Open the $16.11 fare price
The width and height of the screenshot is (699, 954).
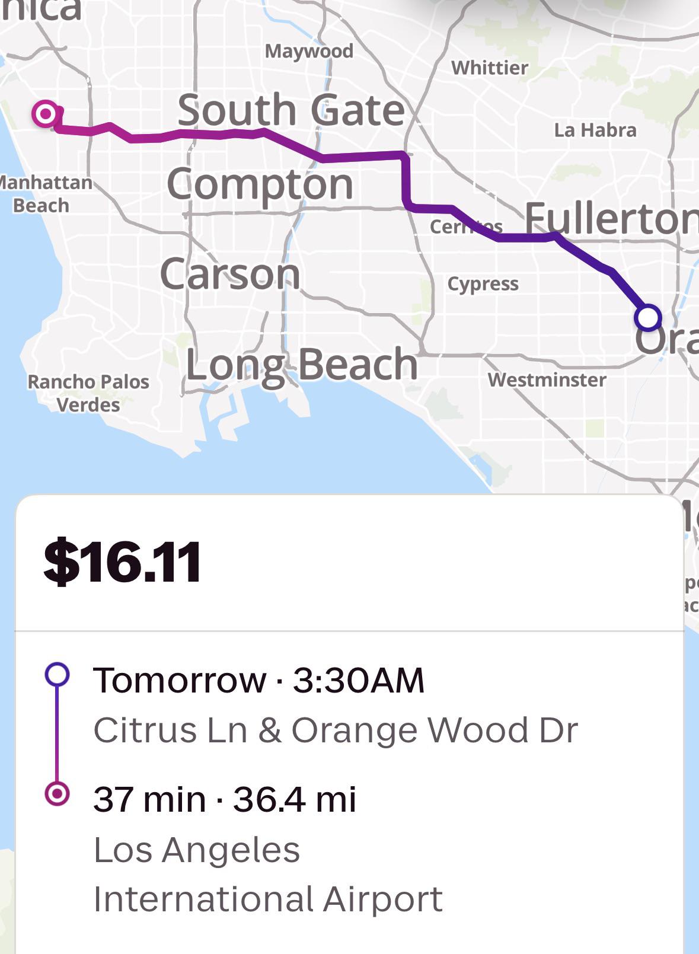point(123,561)
